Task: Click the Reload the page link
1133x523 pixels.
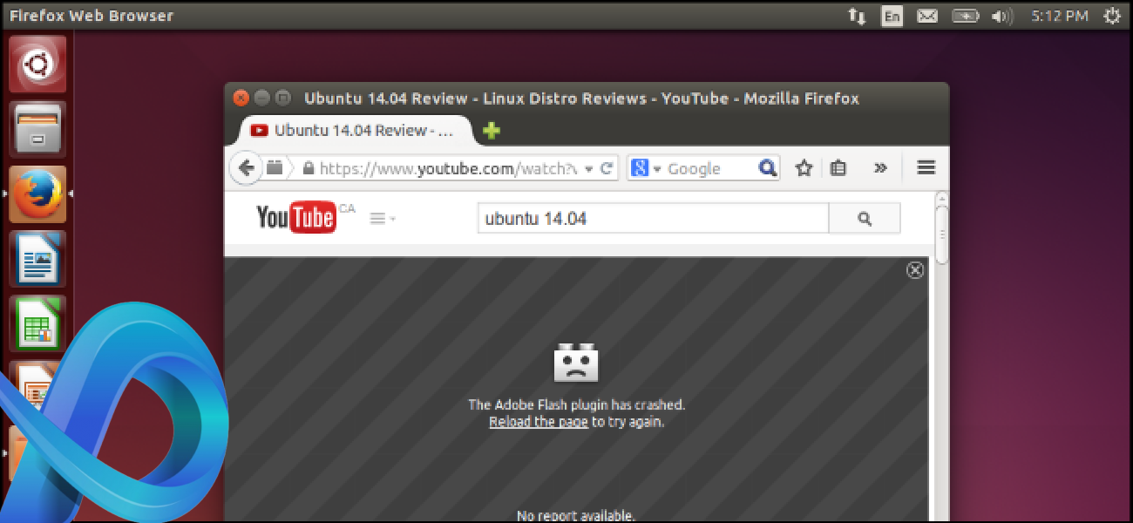Action: pos(538,422)
